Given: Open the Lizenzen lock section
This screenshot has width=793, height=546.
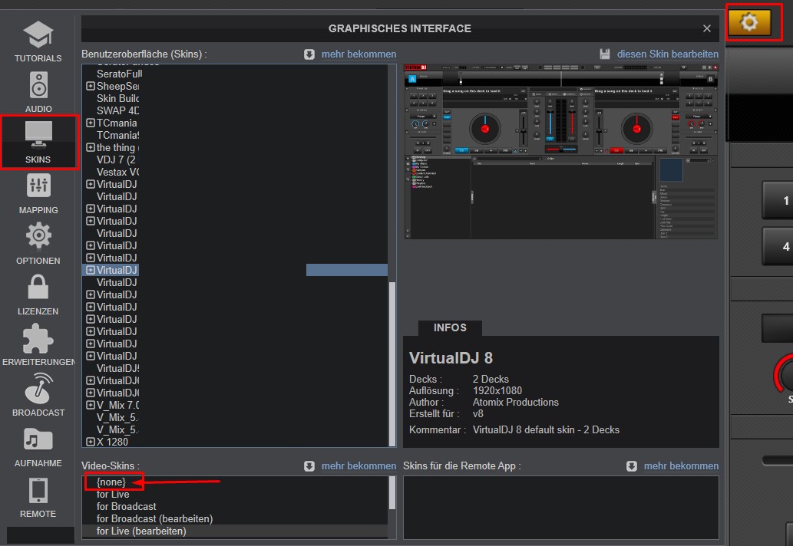Looking at the screenshot, I should 38,294.
